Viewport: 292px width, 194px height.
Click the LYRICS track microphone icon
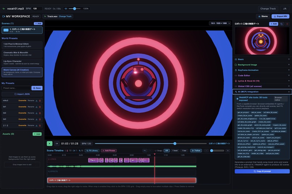(x=49, y=159)
